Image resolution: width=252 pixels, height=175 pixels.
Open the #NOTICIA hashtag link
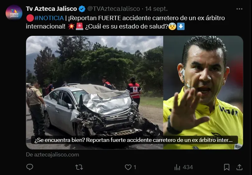pyautogui.click(x=49, y=18)
